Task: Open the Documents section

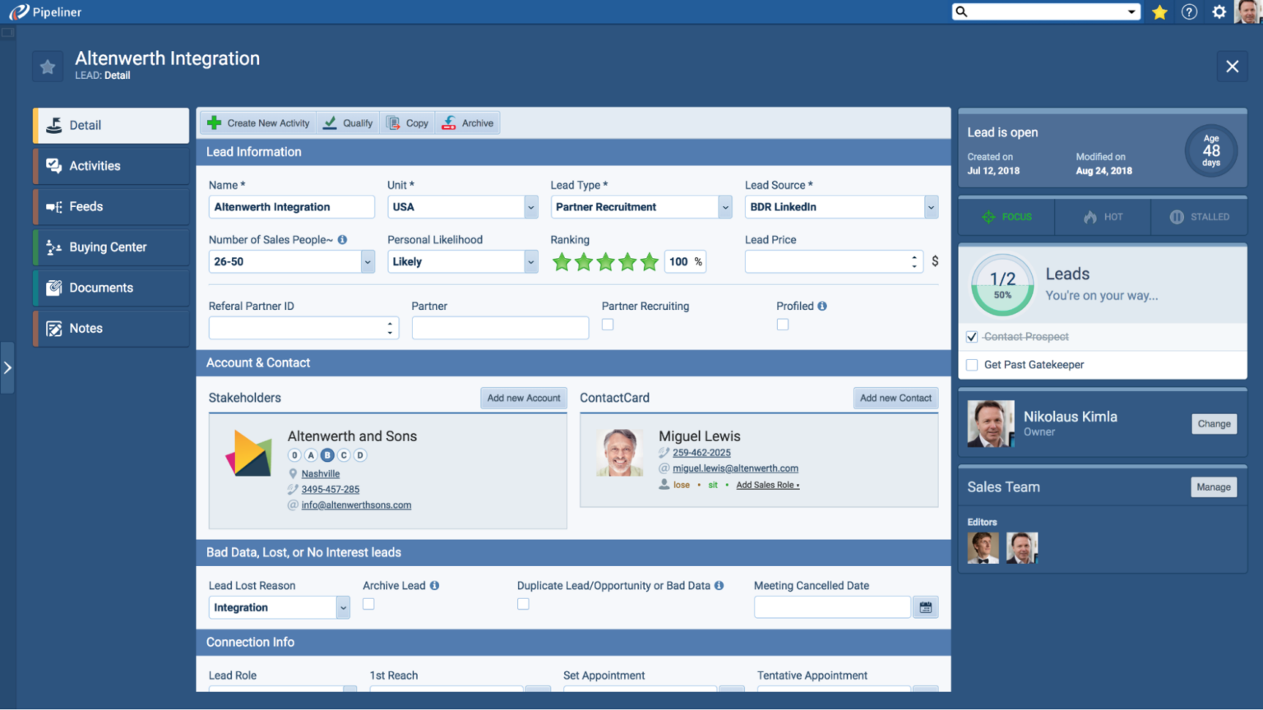Action: (101, 288)
